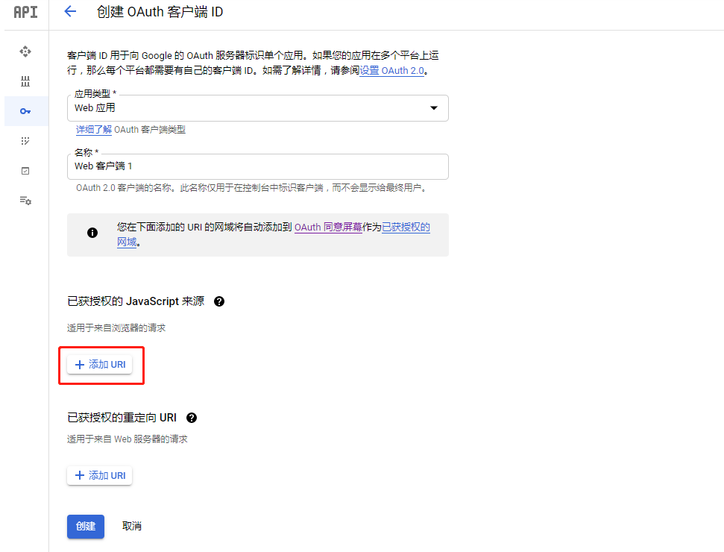Open the Page usage agreements settings icon
The image size is (724, 552).
pos(25,201)
